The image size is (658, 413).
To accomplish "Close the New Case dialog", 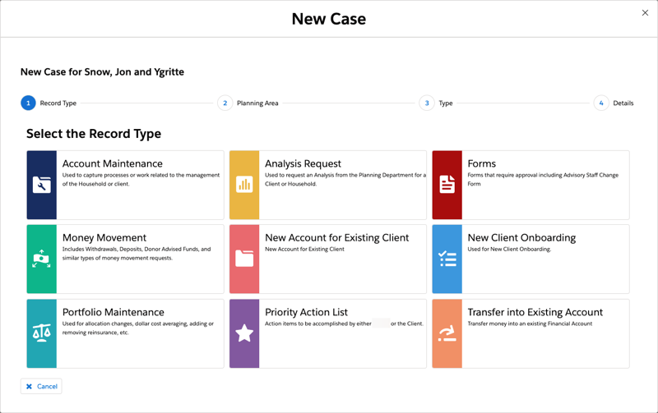I will coord(645,12).
